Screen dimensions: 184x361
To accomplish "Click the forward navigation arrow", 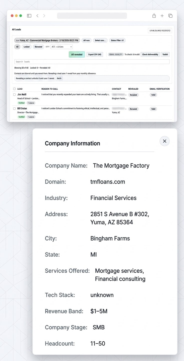I will (44, 16).
